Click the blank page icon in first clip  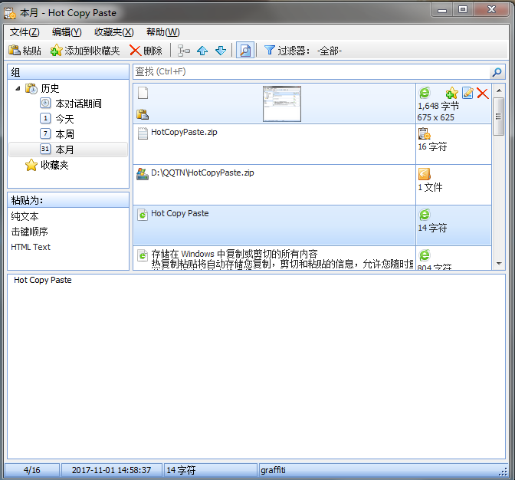pyautogui.click(x=143, y=93)
